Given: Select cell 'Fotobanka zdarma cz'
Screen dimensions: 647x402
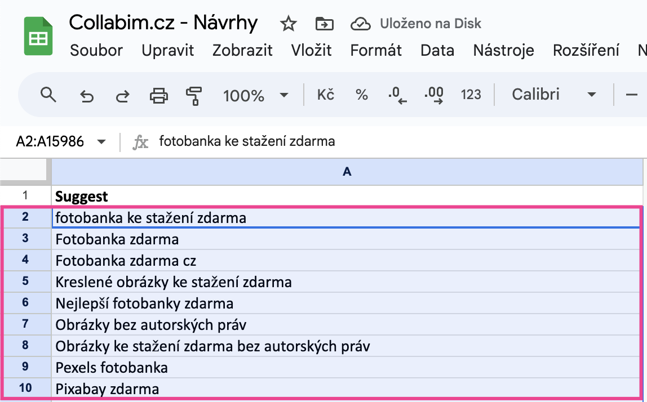Looking at the screenshot, I should point(347,260).
